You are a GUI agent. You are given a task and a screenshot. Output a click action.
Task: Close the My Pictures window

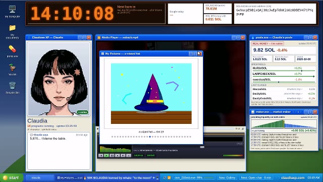tap(200, 54)
